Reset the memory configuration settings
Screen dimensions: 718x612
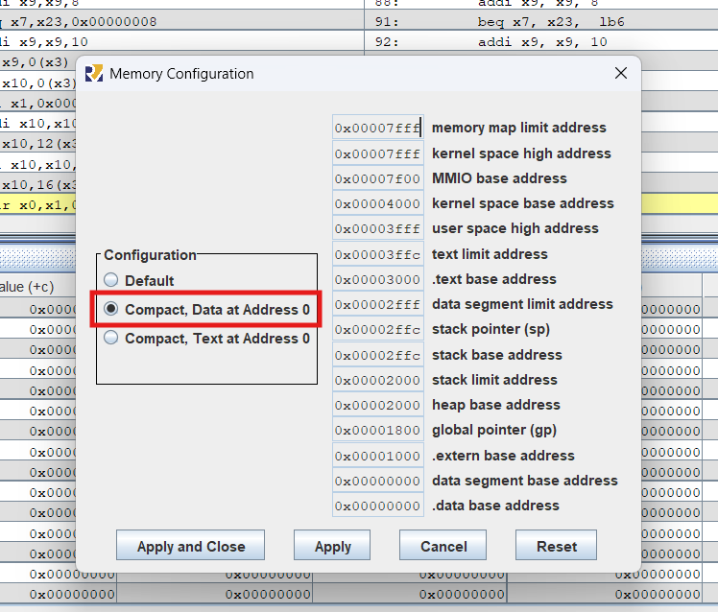[x=557, y=546]
